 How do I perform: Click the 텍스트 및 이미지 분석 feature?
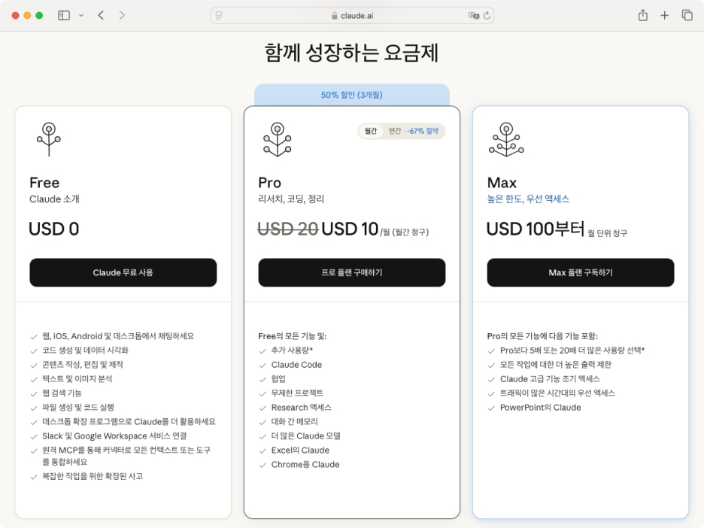77,379
